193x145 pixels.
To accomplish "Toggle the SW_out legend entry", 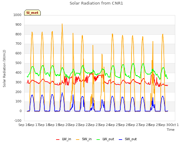I will click(x=128, y=139).
